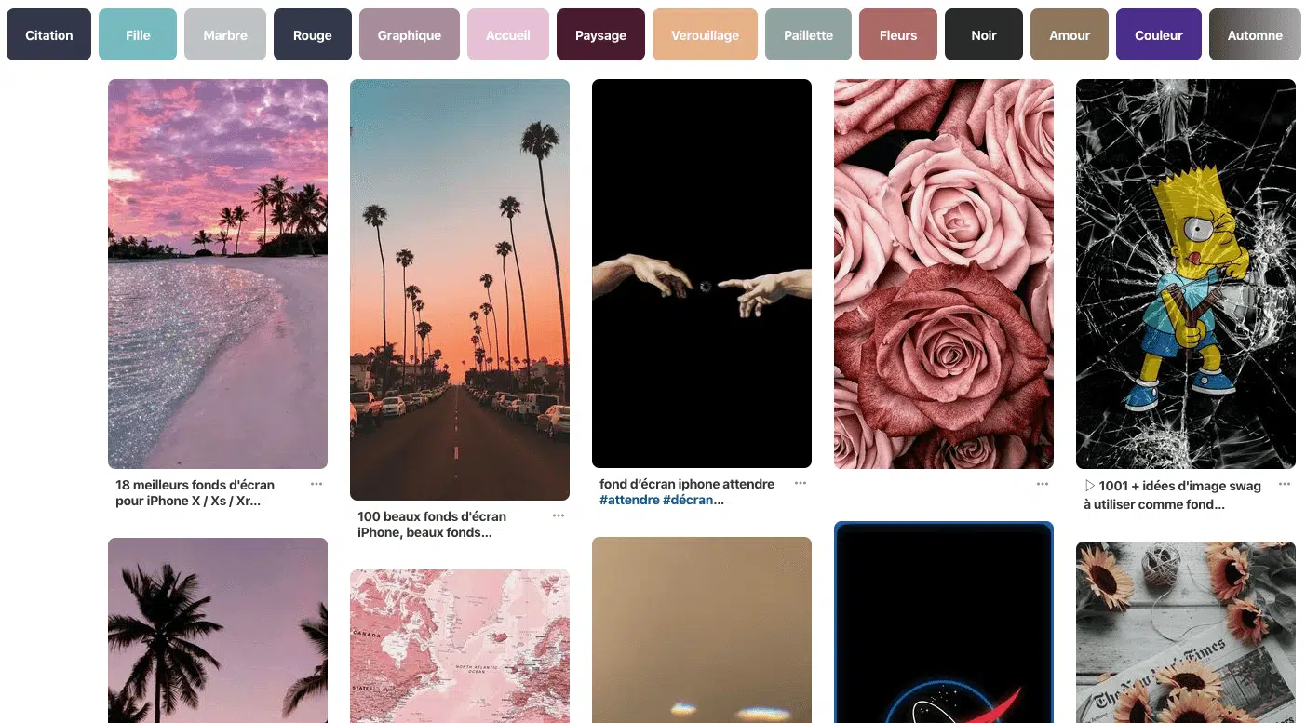The width and height of the screenshot is (1306, 723).
Task: Open the more options dots for the 1001 + idées d'image swag pin
Action: [x=1285, y=484]
